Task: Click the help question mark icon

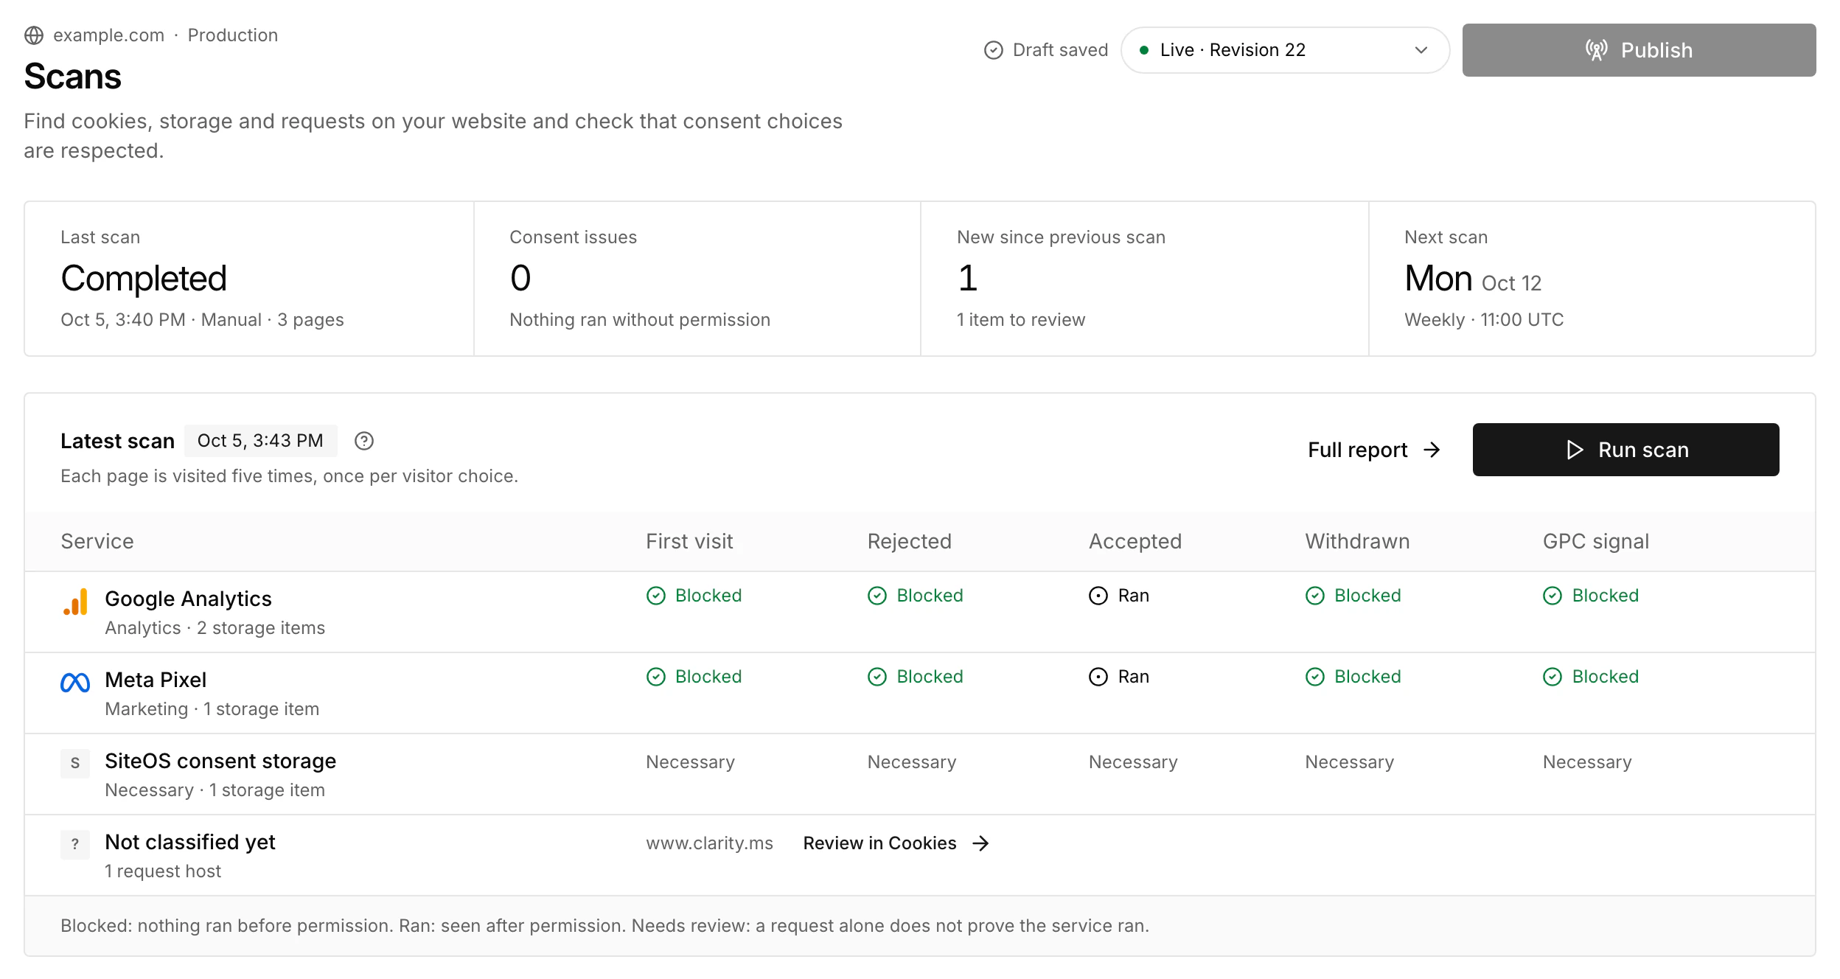Action: point(364,441)
